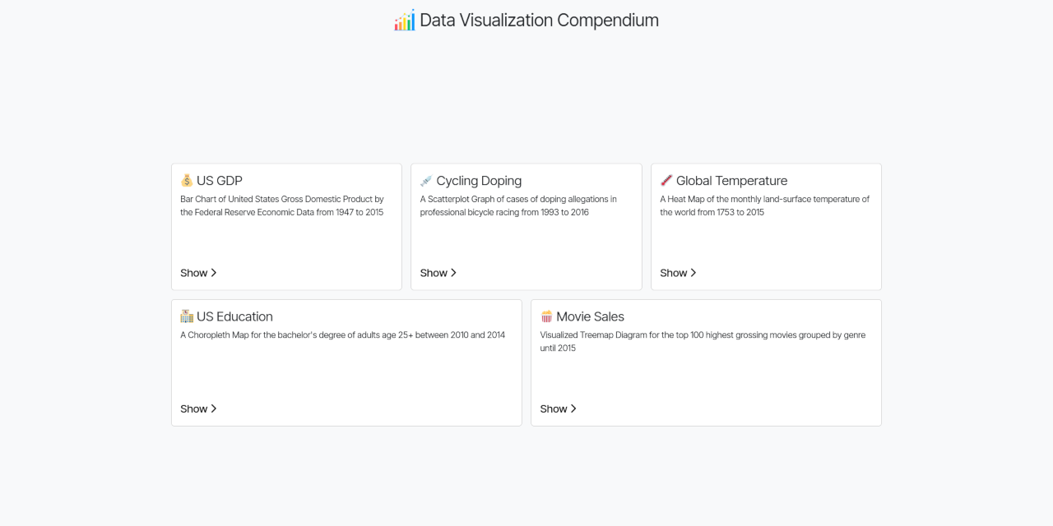The image size is (1053, 526).
Task: Show the US GDP bar chart
Action: click(193, 272)
